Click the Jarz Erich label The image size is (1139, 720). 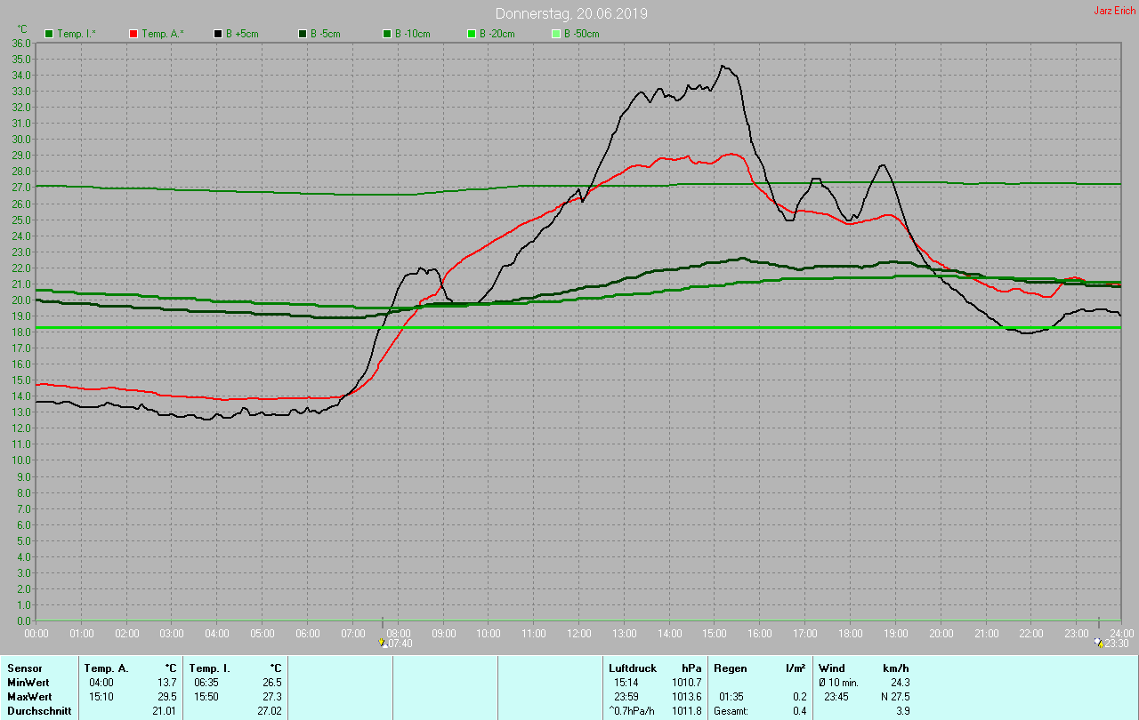[x=1114, y=11]
